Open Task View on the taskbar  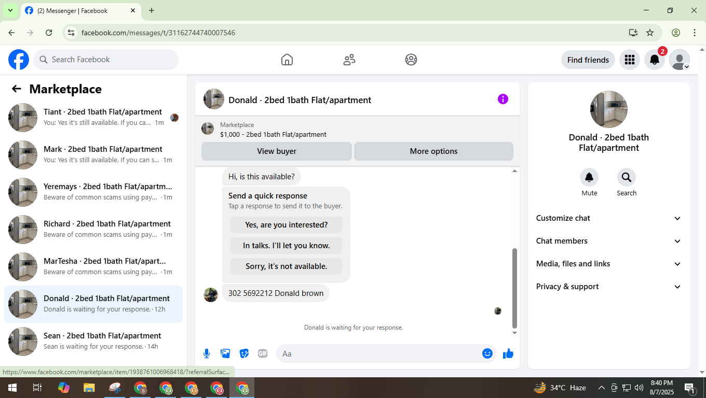tap(37, 388)
